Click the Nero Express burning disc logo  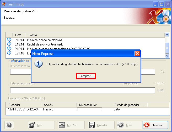[159, 16]
